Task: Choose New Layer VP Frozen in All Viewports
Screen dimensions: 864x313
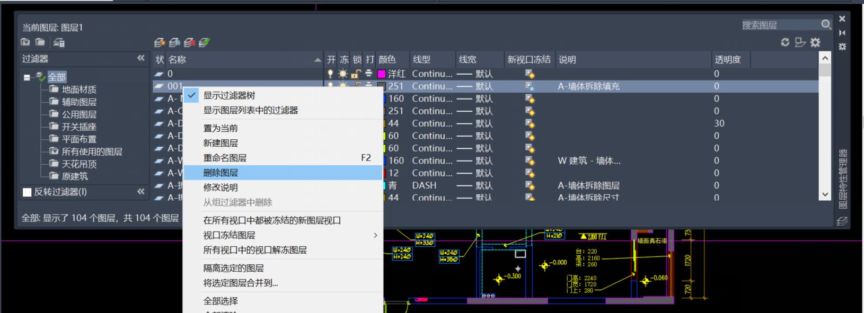Action: (272, 220)
